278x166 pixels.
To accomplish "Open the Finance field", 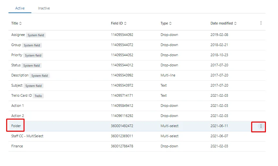I will [17, 146].
